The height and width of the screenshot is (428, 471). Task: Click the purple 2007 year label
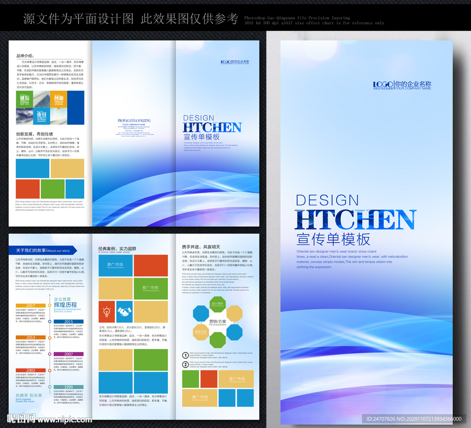(x=69, y=354)
